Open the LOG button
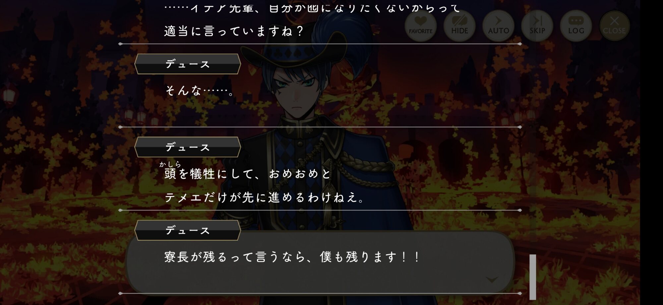 coord(576,26)
